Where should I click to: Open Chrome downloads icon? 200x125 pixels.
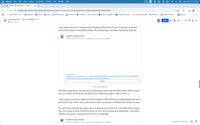[x=189, y=10]
